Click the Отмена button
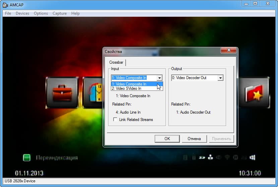The height and width of the screenshot is (187, 278). pos(194,138)
